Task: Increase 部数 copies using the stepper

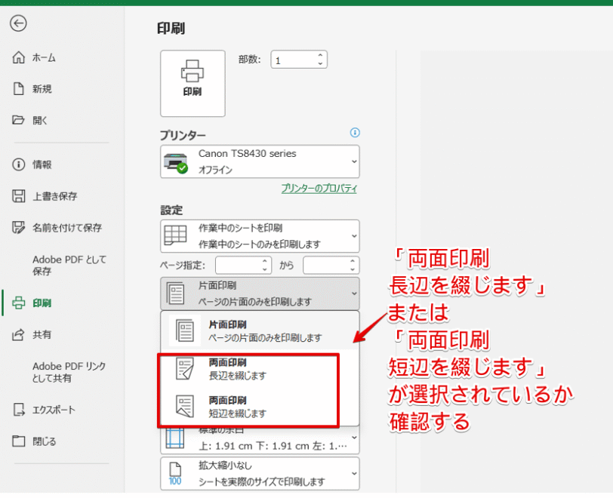Action: tap(321, 55)
